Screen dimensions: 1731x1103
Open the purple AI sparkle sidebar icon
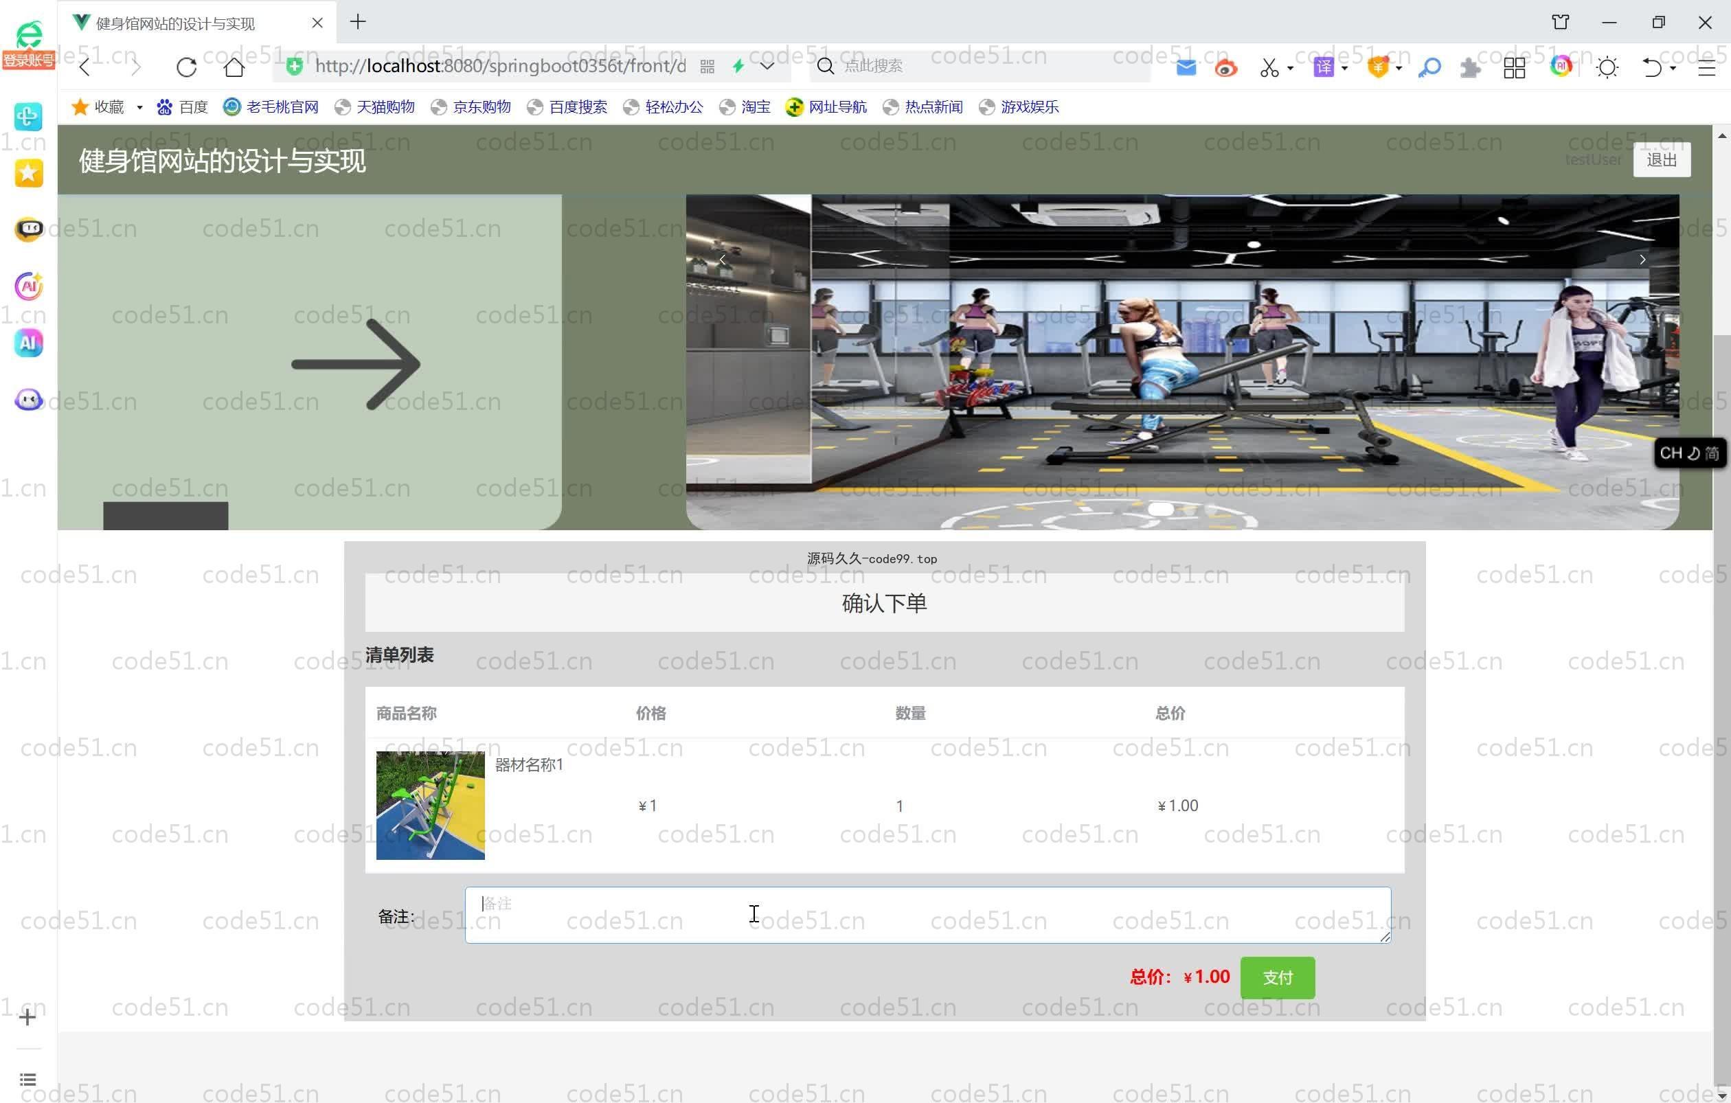click(x=29, y=286)
